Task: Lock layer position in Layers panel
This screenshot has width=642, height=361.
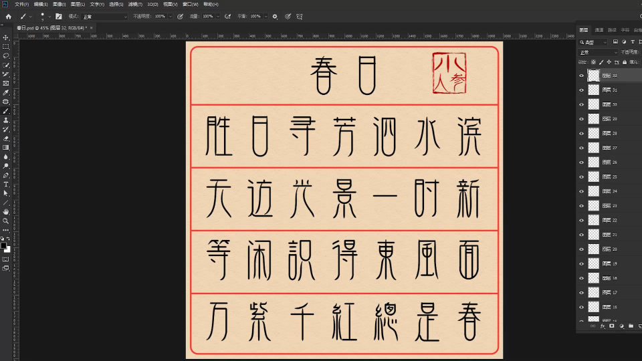Action: point(609,62)
